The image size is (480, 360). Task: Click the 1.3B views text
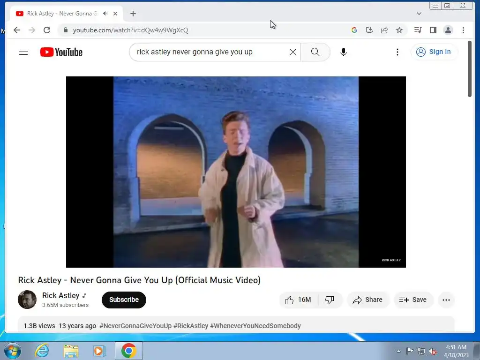[39, 326]
